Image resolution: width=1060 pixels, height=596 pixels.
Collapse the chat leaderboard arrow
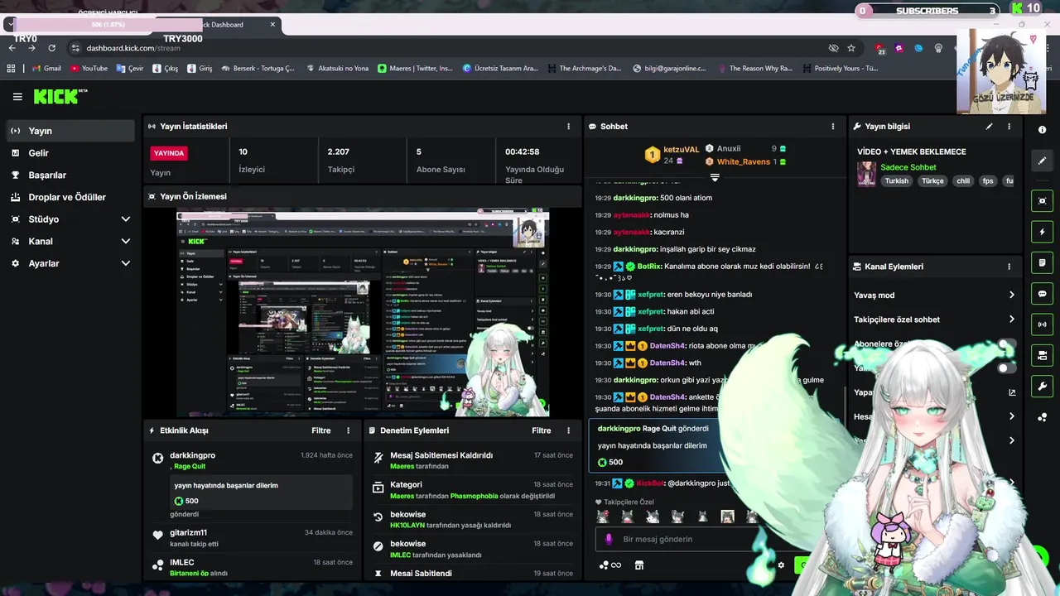[x=715, y=177]
